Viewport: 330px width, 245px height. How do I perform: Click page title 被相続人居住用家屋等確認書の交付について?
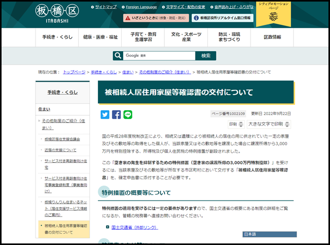[x=179, y=92]
